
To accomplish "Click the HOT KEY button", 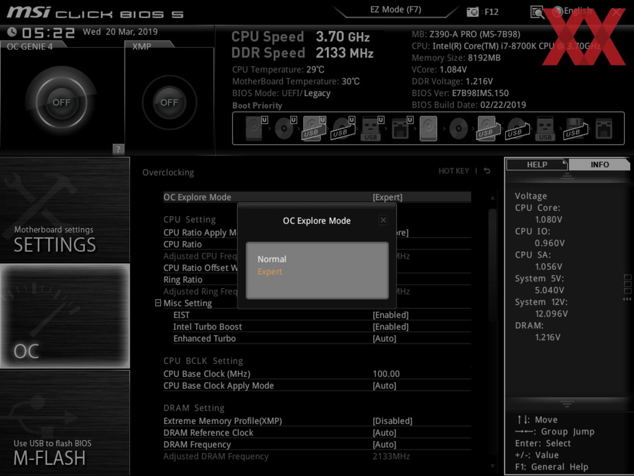I will click(x=454, y=171).
